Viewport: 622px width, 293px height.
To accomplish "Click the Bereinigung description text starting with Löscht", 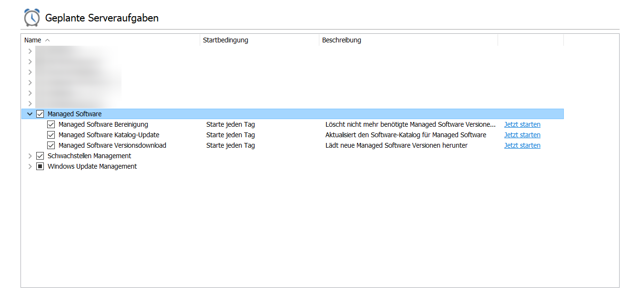I will pyautogui.click(x=410, y=124).
